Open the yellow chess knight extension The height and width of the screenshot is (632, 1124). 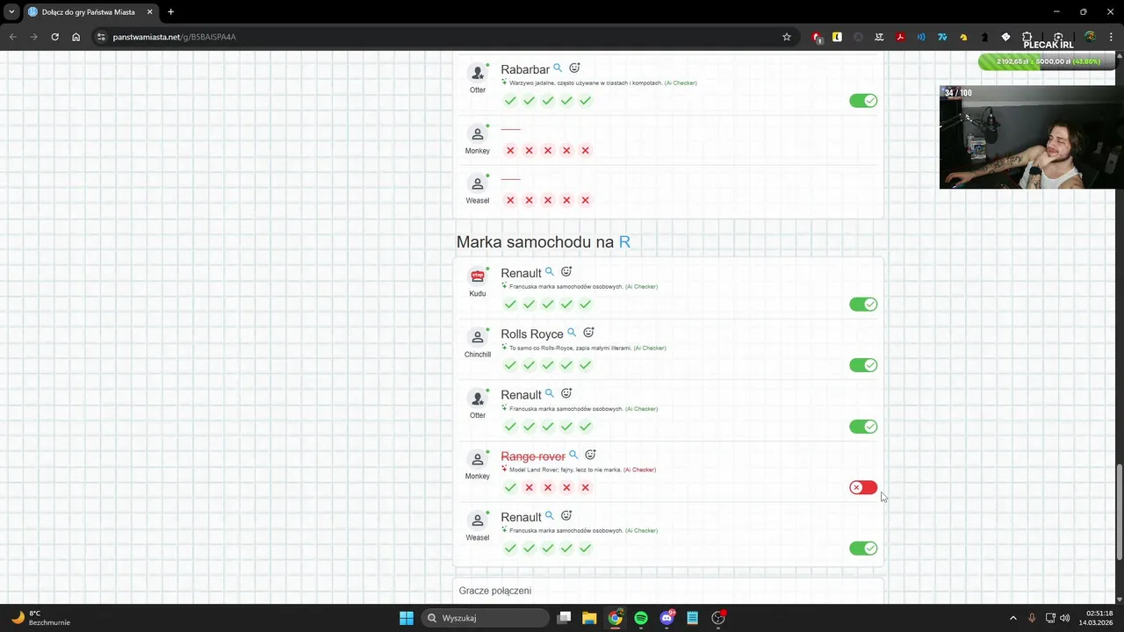click(x=963, y=37)
